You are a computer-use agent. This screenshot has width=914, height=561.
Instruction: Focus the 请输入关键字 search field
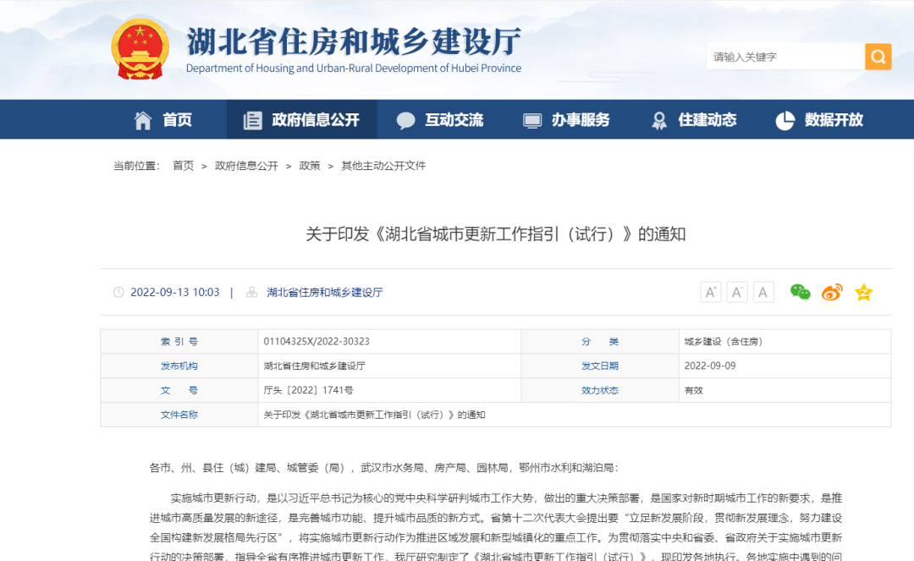784,57
